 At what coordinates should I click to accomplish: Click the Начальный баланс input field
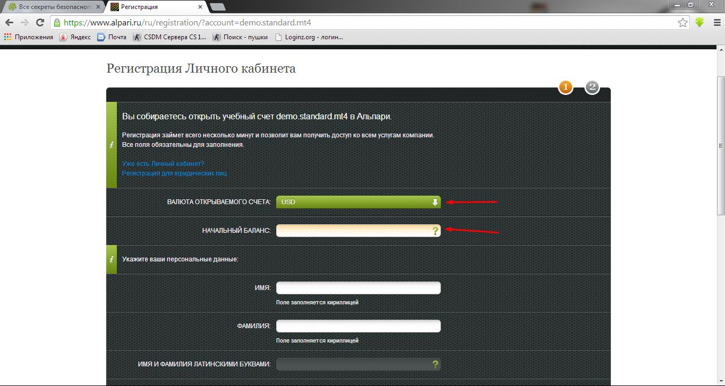[359, 231]
